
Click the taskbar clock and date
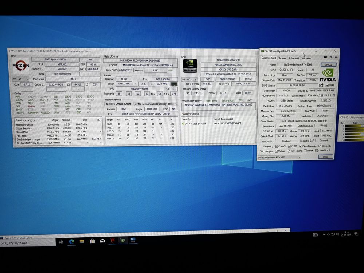click(x=346, y=234)
